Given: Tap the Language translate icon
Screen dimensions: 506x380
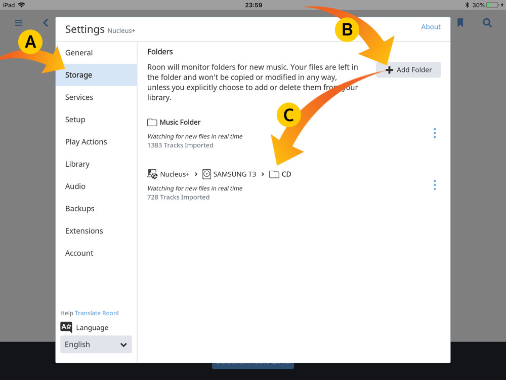Looking at the screenshot, I should click(66, 327).
